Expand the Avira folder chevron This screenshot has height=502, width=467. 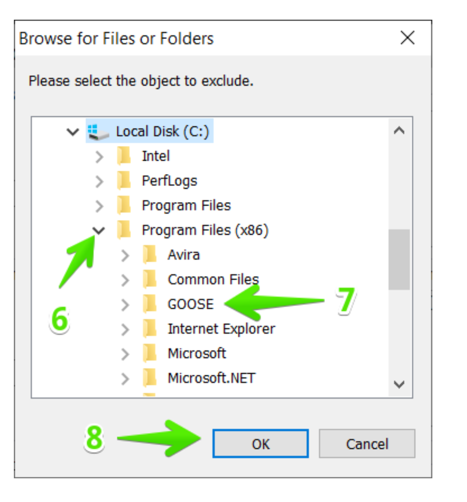point(125,255)
